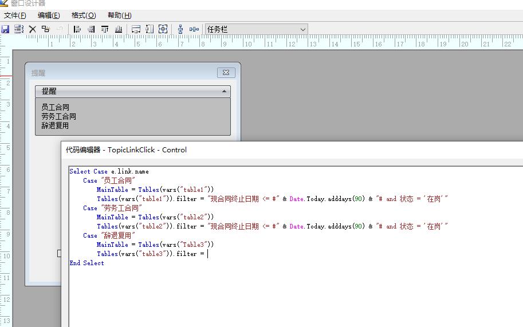Click the 代码编辑器 window title bar
Screen dimensions: 523x327
coord(292,150)
